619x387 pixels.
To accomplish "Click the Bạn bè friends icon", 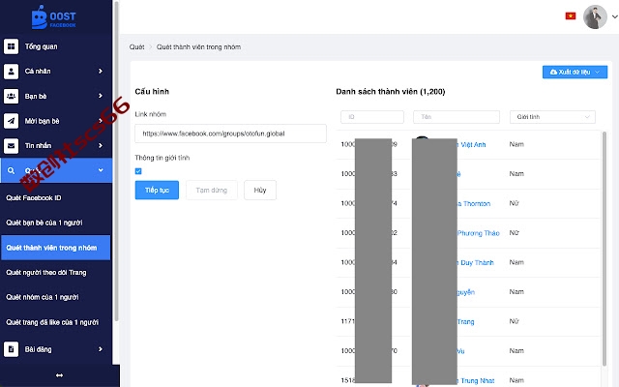I will tap(11, 96).
